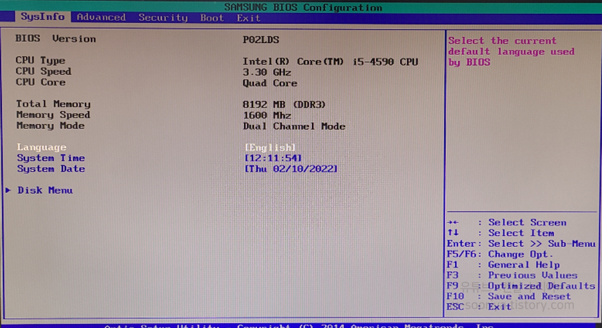The width and height of the screenshot is (602, 328).
Task: Click the 8192 MB (DDR3) value
Action: tap(284, 105)
